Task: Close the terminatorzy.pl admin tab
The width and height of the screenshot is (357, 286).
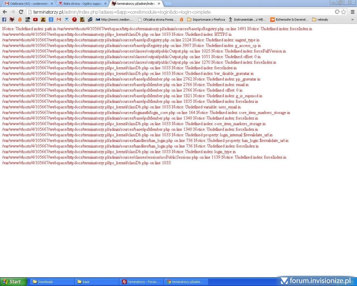Action: tap(159, 4)
